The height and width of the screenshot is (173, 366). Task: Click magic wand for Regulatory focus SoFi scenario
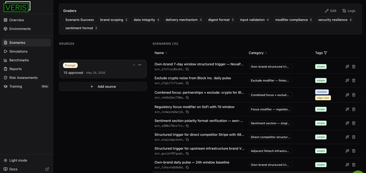[x=347, y=109]
